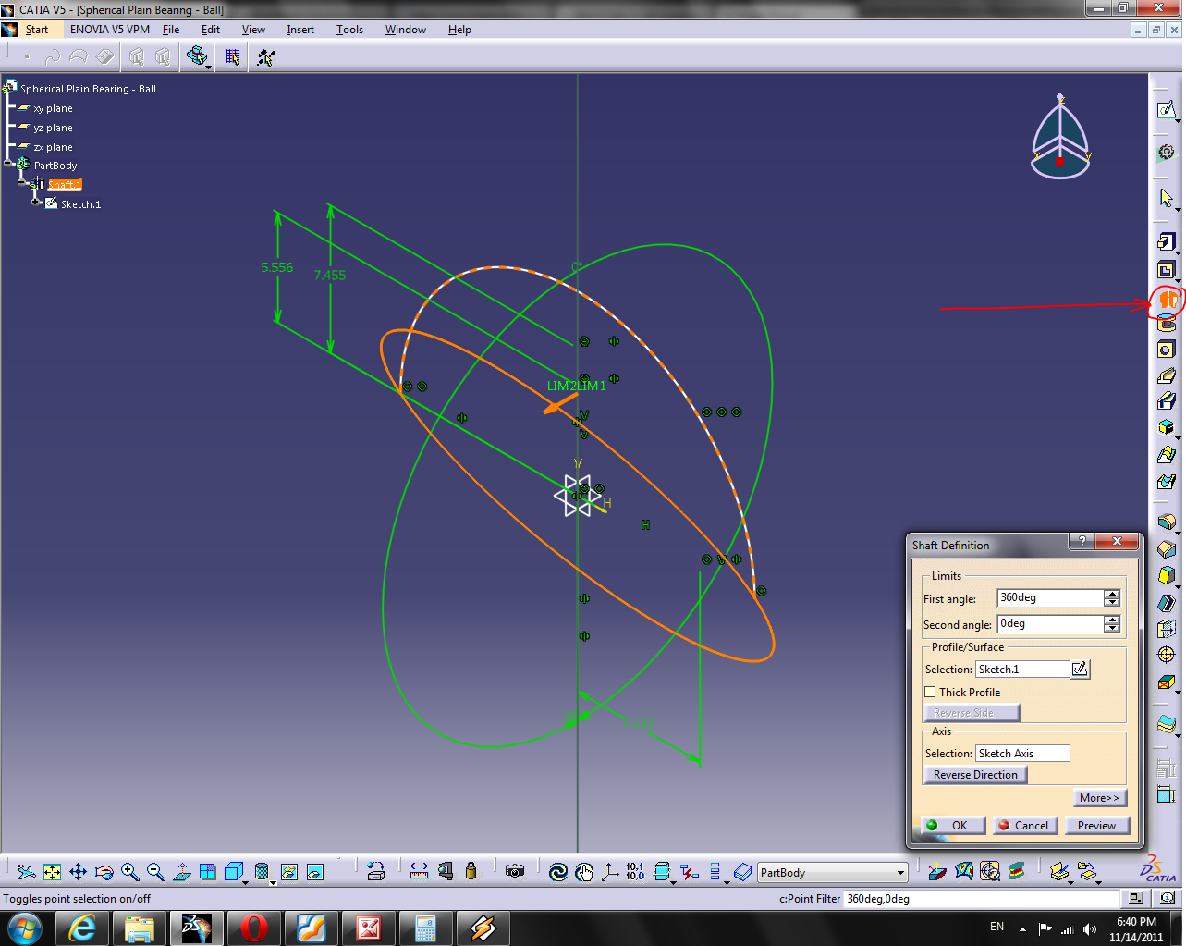Select the Slot tool

point(1167,401)
